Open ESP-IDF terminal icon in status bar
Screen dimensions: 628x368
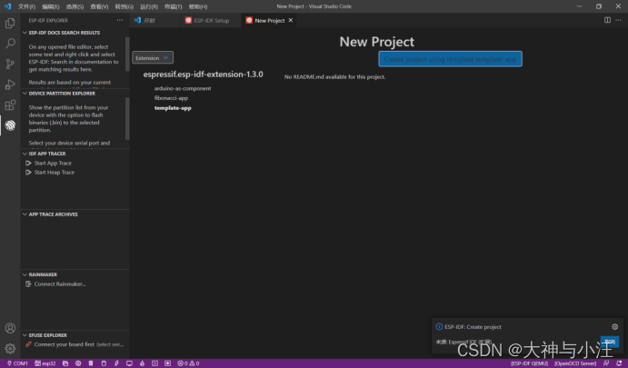click(155, 363)
